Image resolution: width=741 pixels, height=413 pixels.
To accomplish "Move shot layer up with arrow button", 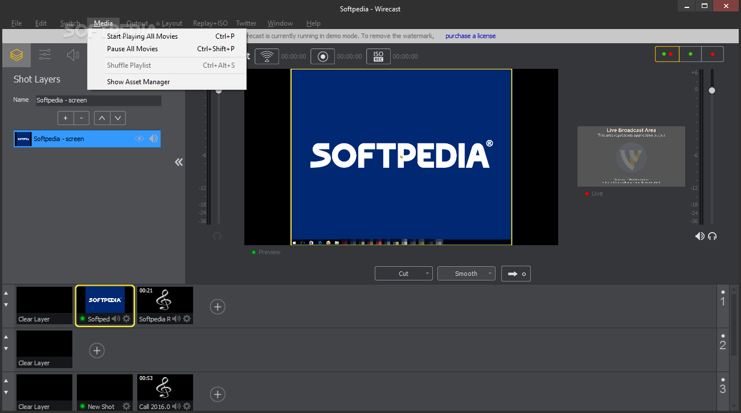I will click(x=101, y=118).
